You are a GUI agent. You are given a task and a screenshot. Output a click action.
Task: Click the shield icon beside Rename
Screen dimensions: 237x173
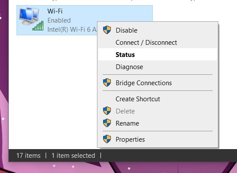pyautogui.click(x=107, y=123)
